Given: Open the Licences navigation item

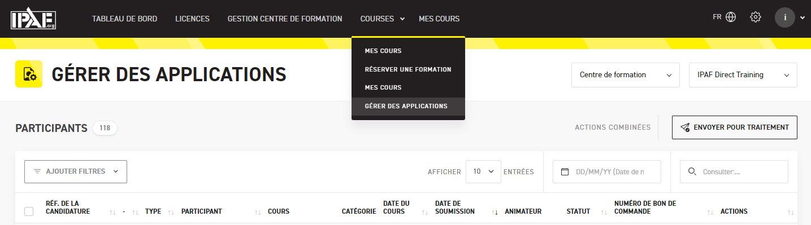Looking at the screenshot, I should pyautogui.click(x=192, y=19).
